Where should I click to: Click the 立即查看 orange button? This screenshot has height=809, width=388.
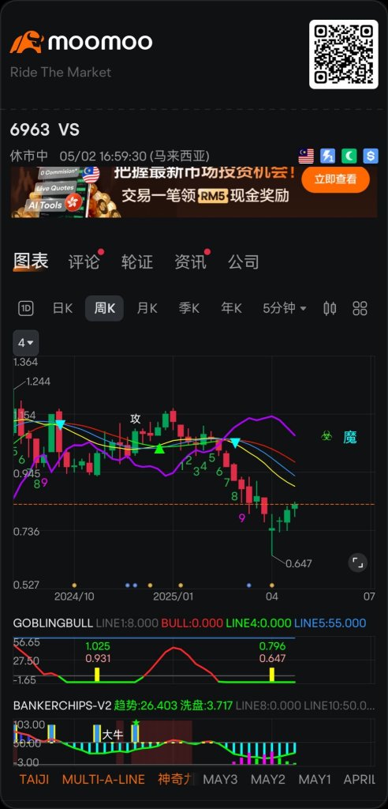[x=335, y=179]
